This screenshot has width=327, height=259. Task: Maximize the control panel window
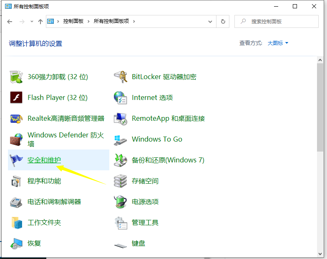tap(295, 6)
